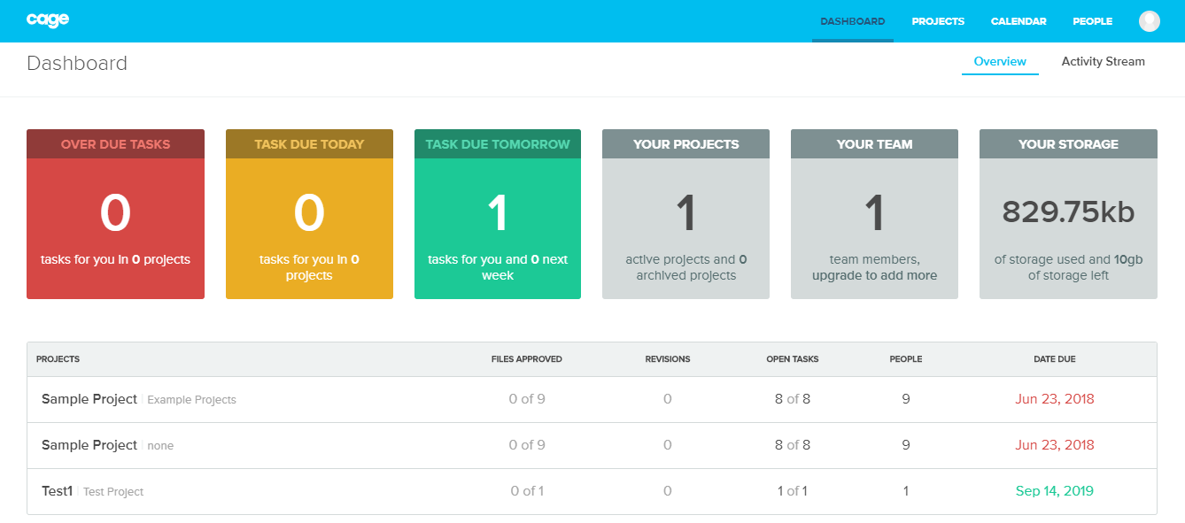Open your user profile avatar
Screen dimensions: 1185x523
pyautogui.click(x=1149, y=20)
